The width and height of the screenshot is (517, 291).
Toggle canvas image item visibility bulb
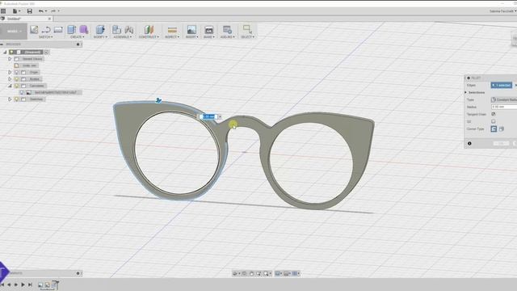22,93
